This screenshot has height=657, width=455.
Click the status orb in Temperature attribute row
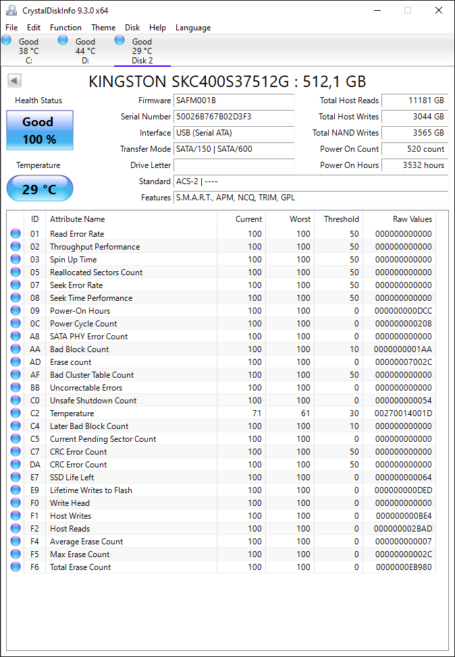[16, 413]
